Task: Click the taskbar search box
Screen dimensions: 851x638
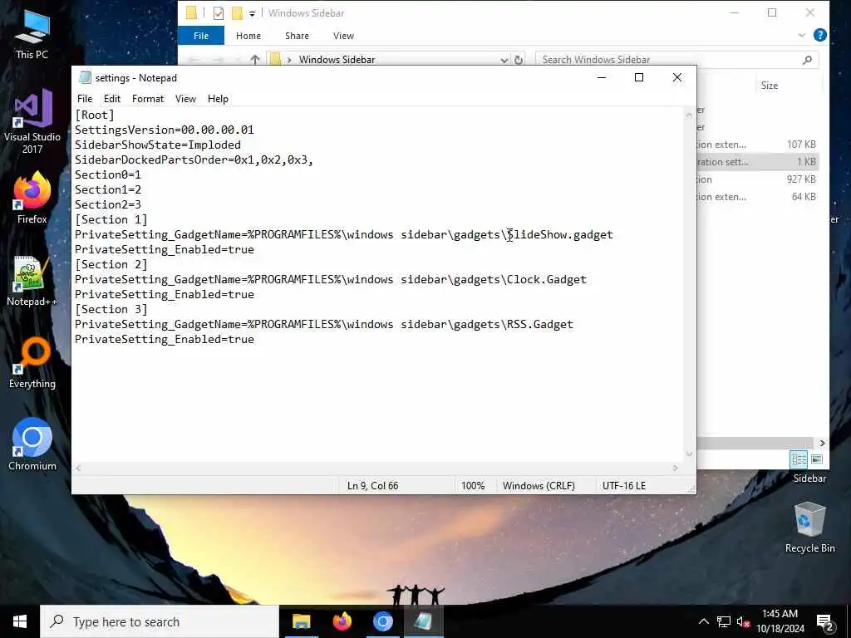Action: [x=160, y=621]
